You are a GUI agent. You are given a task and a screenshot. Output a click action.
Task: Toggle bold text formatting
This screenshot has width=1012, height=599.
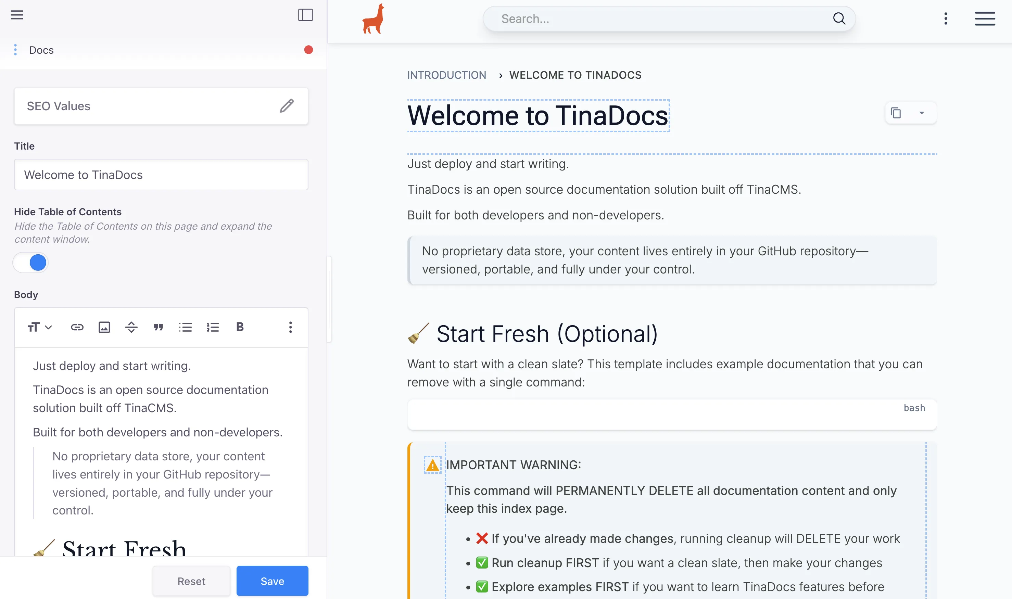click(240, 327)
